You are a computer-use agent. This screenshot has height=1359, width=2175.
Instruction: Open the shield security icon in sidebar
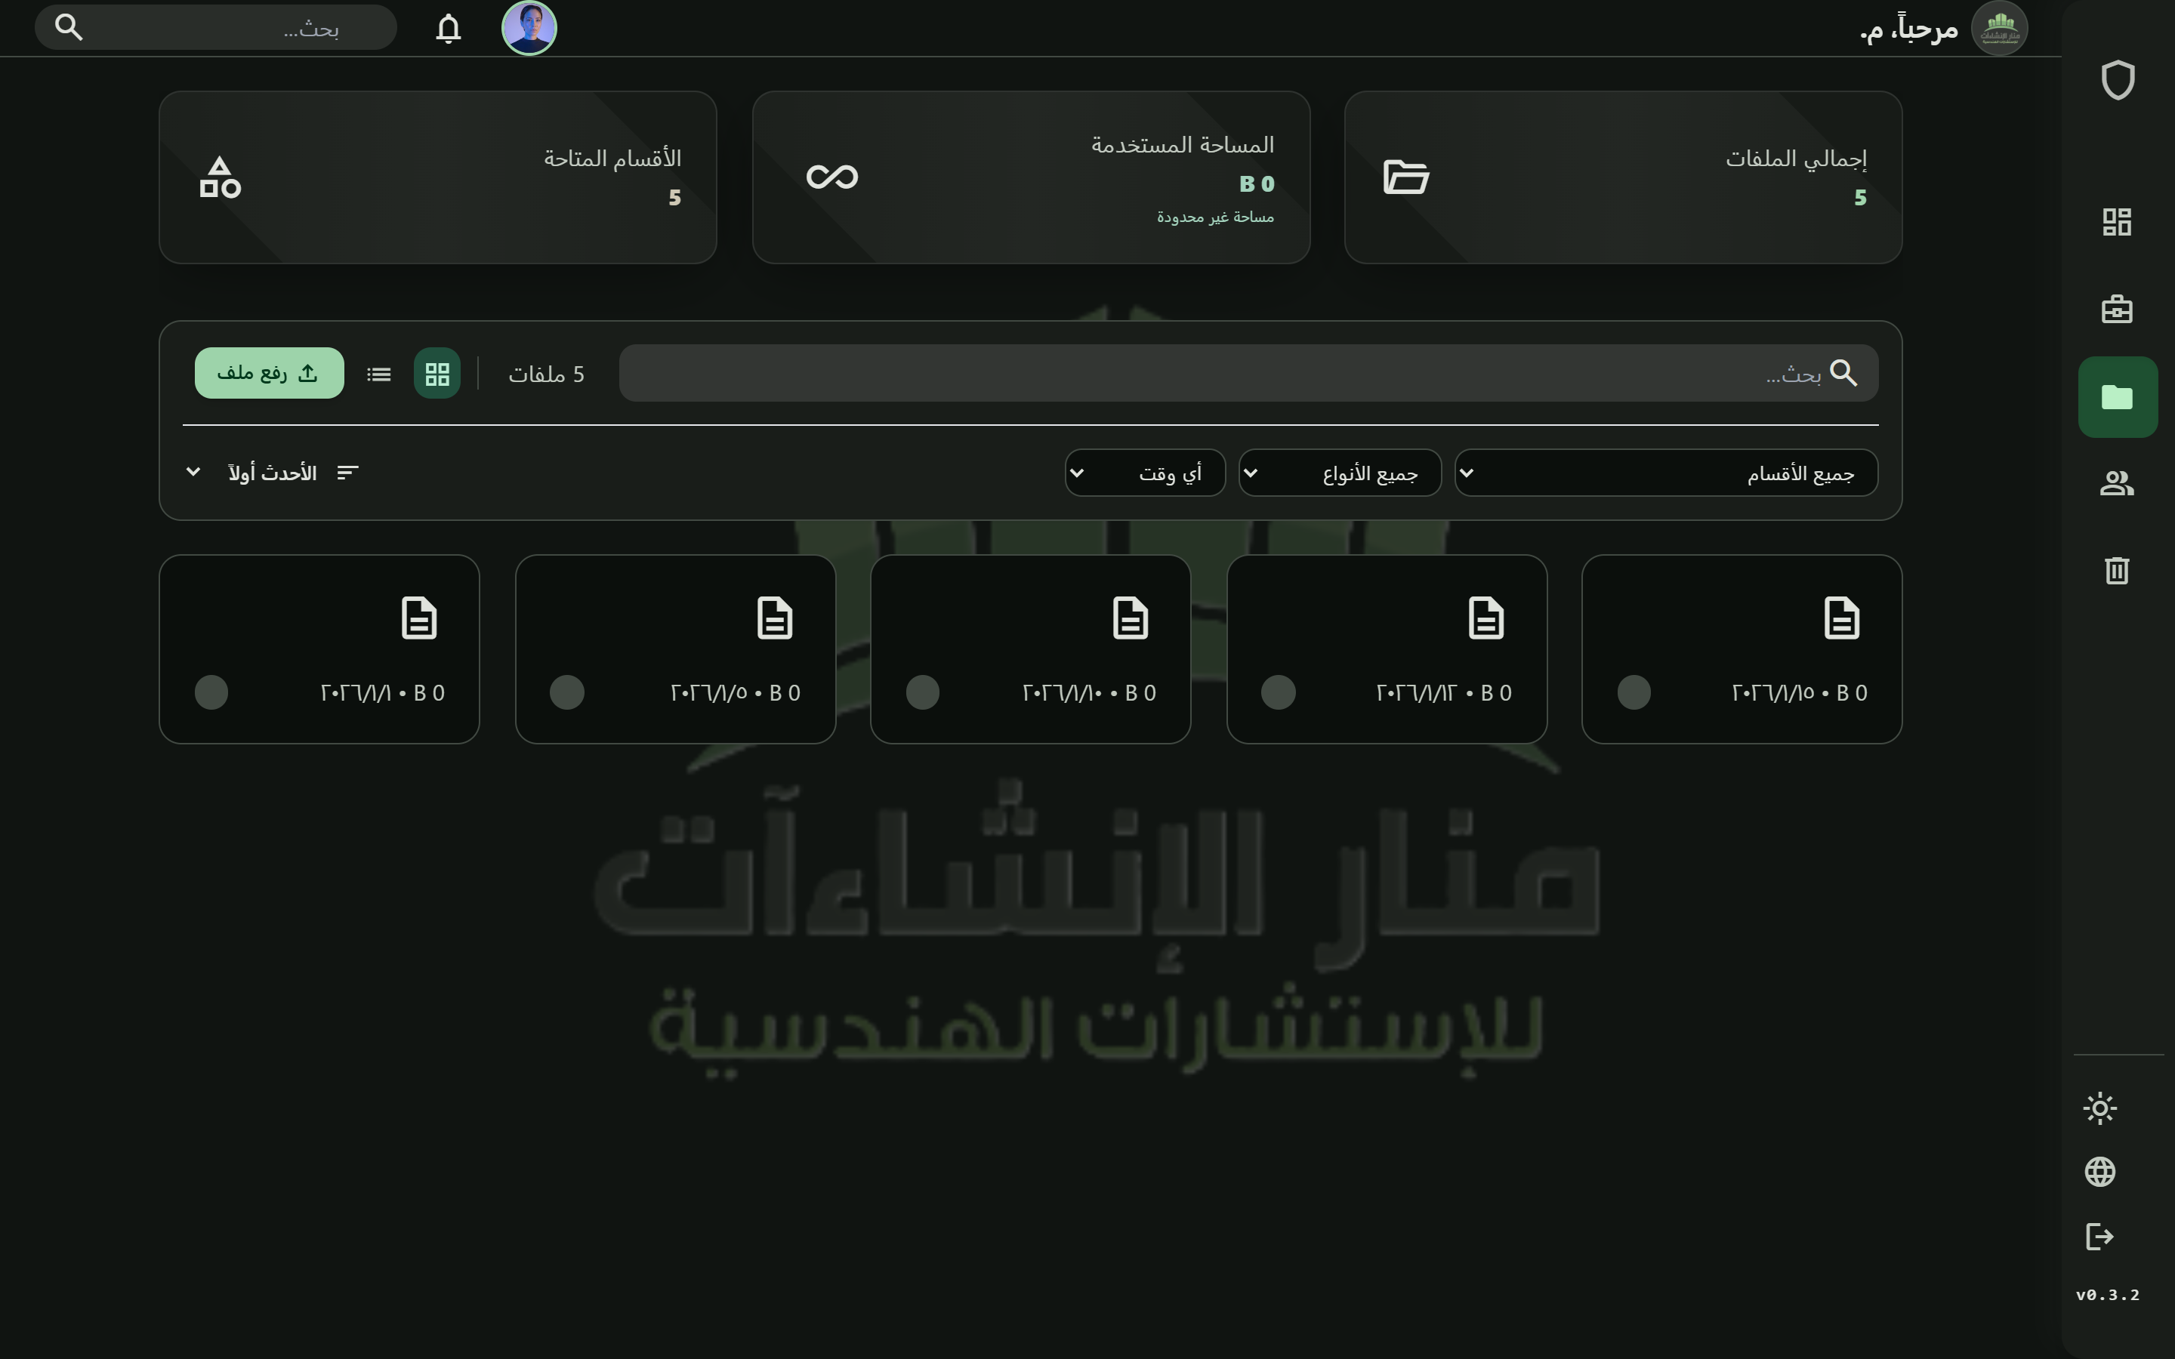[2118, 81]
